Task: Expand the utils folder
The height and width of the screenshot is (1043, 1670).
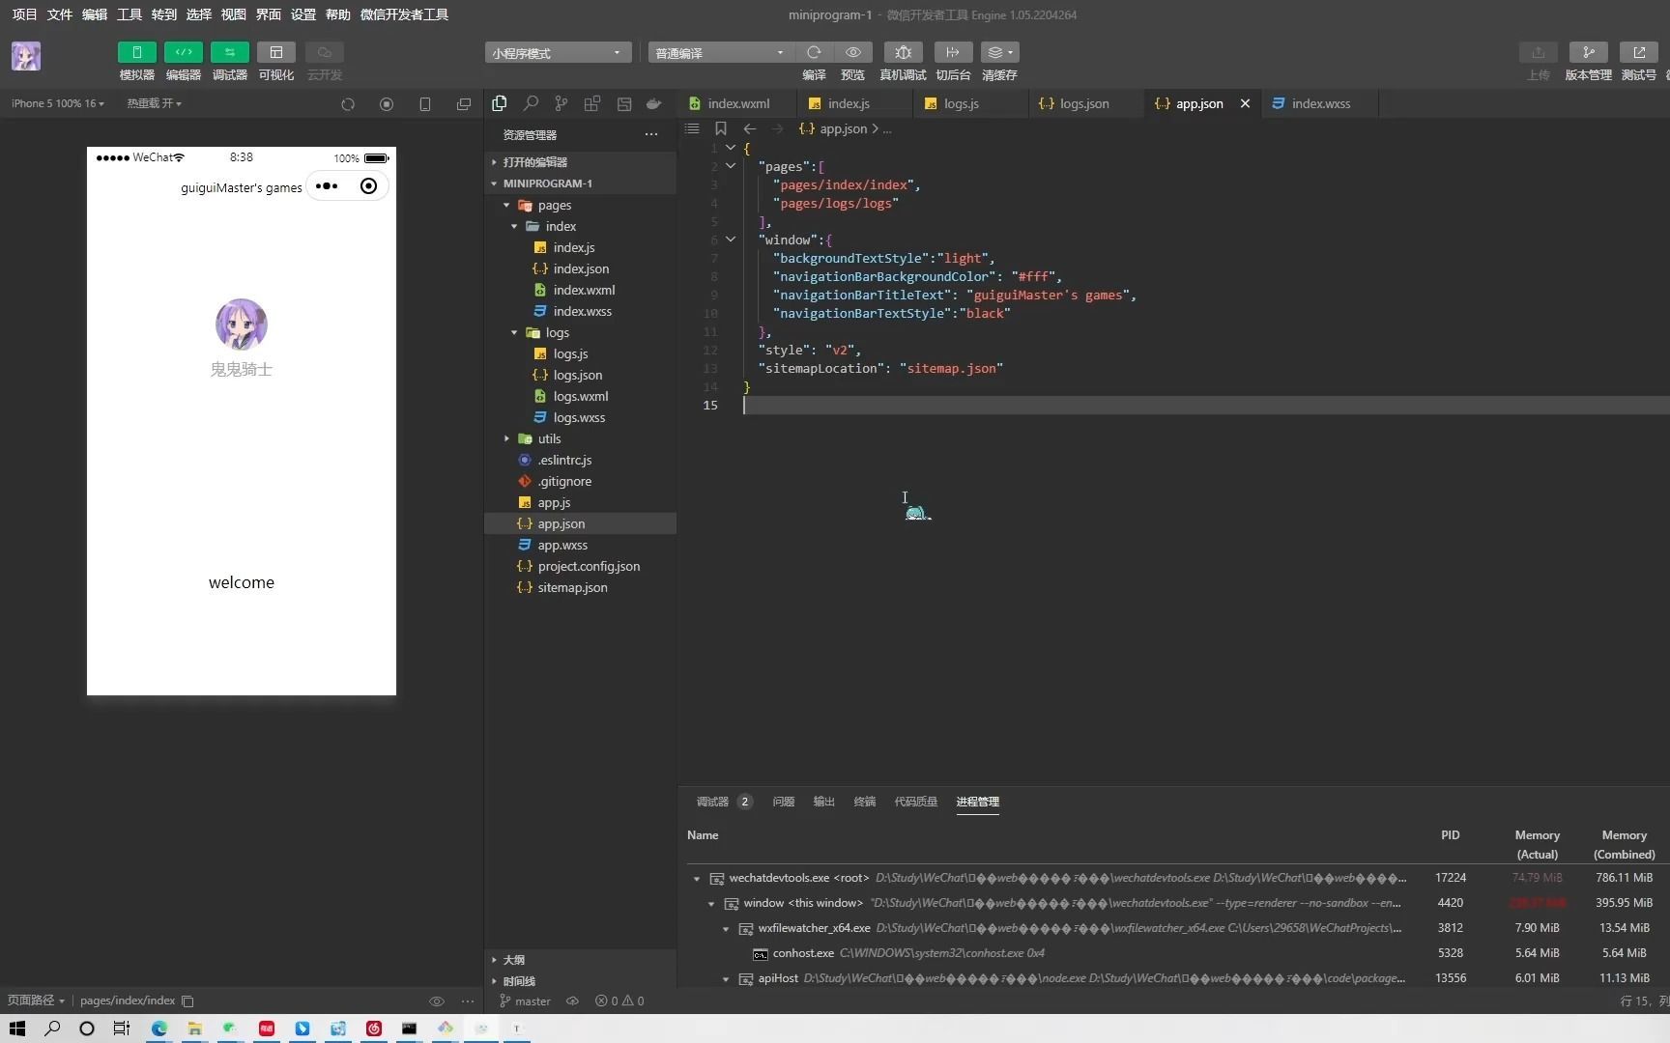Action: point(506,438)
